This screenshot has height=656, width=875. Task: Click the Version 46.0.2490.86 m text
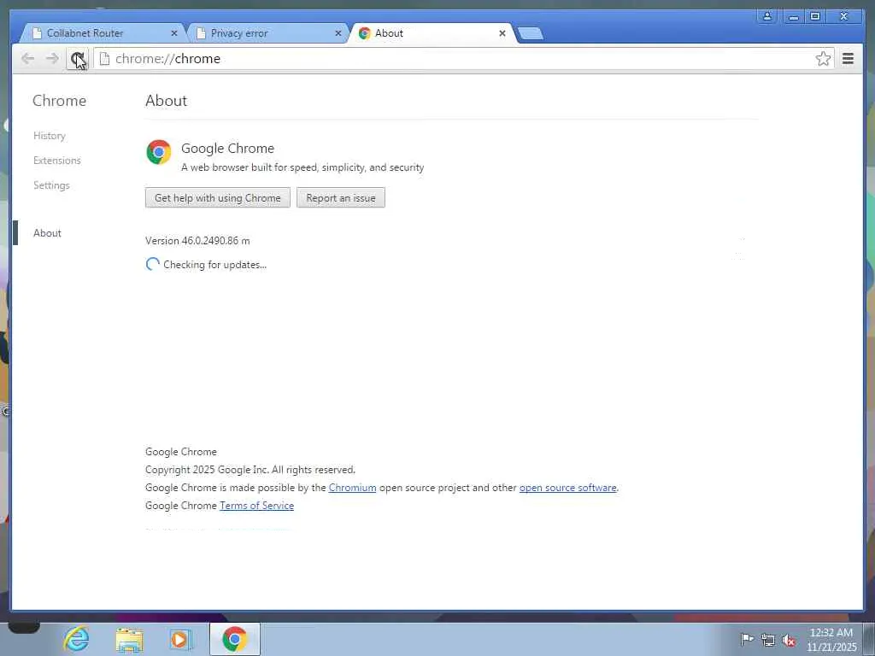click(197, 241)
